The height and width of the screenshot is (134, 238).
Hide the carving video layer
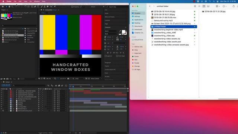[x=1, y=107]
